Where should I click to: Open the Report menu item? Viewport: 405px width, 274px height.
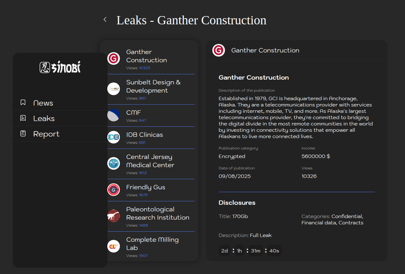(x=46, y=134)
